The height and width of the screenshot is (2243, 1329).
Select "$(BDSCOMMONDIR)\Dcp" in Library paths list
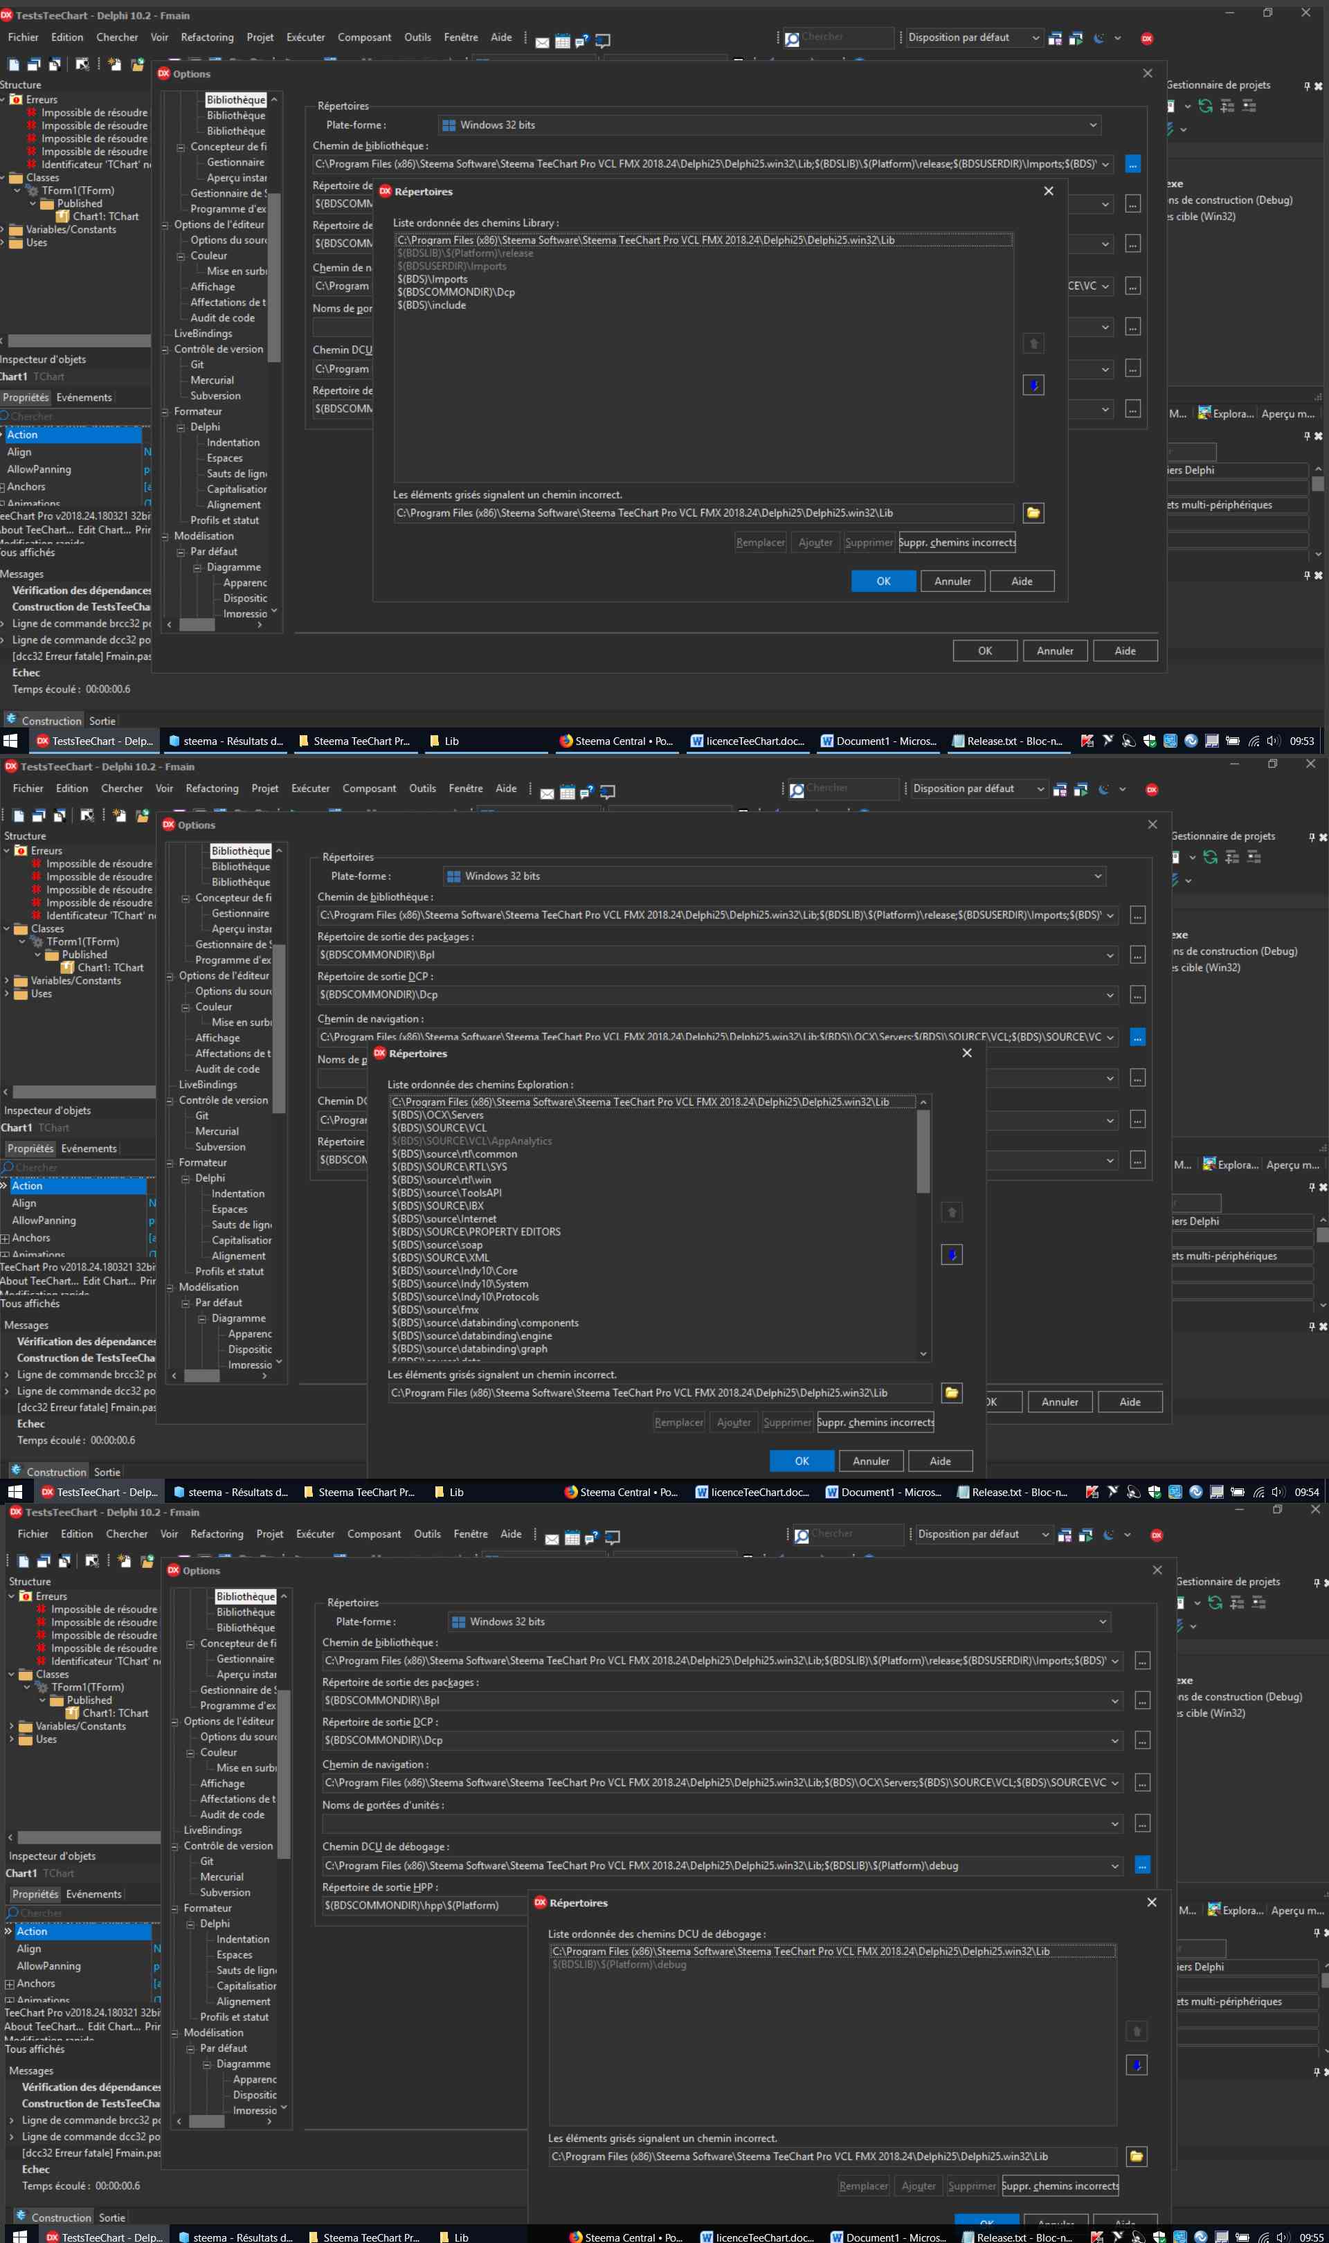(x=456, y=293)
